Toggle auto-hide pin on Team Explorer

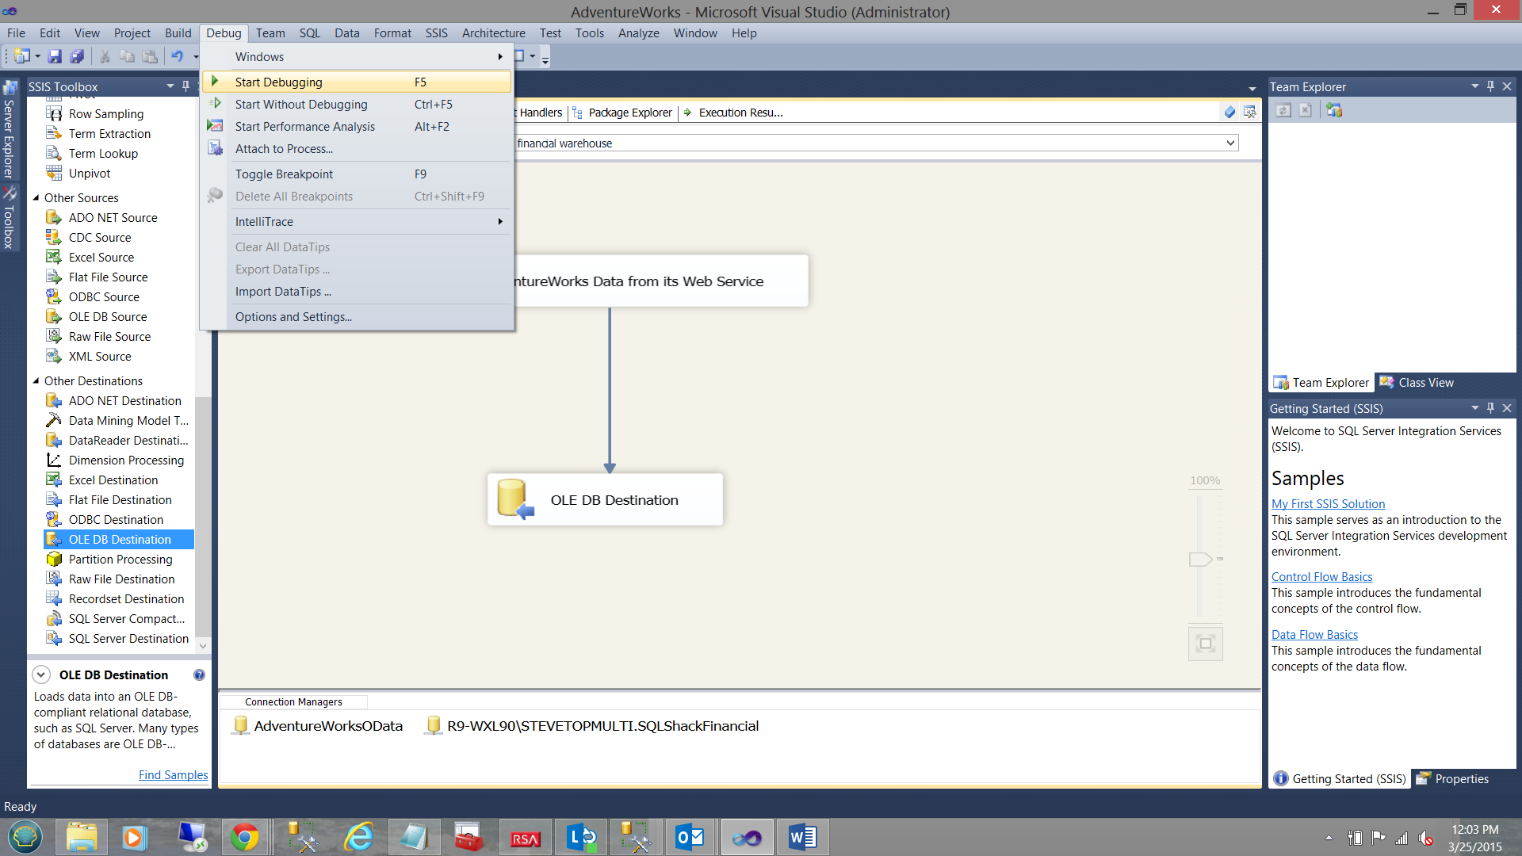[1490, 86]
